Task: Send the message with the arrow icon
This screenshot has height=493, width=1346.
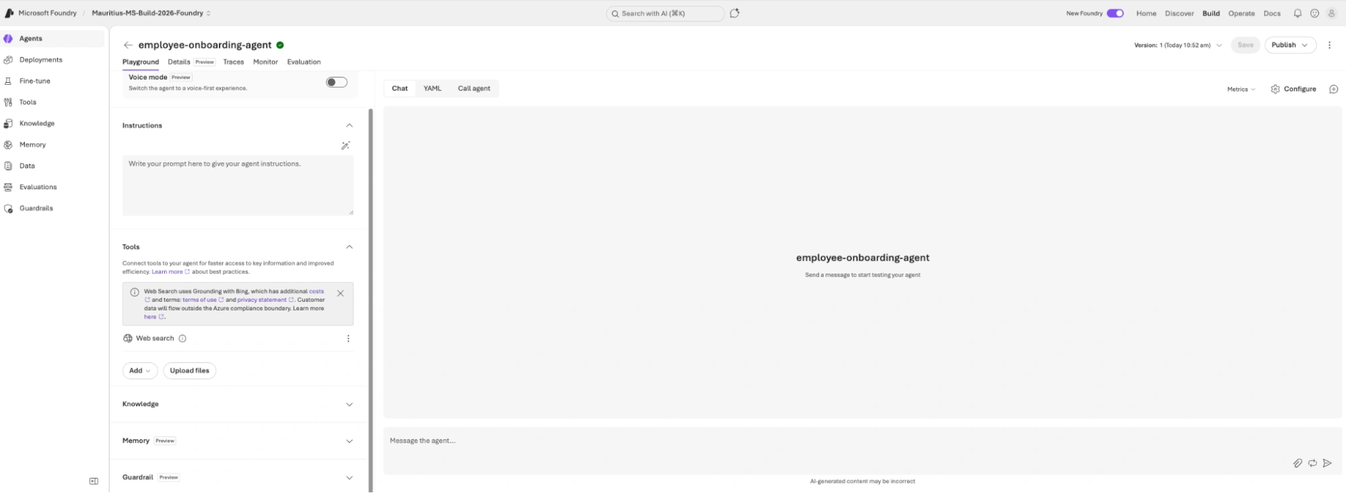Action: pos(1327,463)
